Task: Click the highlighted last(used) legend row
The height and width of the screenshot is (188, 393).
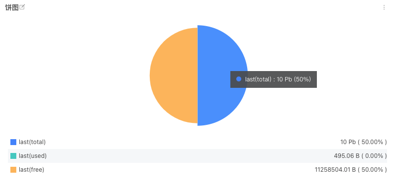Action: pos(198,156)
